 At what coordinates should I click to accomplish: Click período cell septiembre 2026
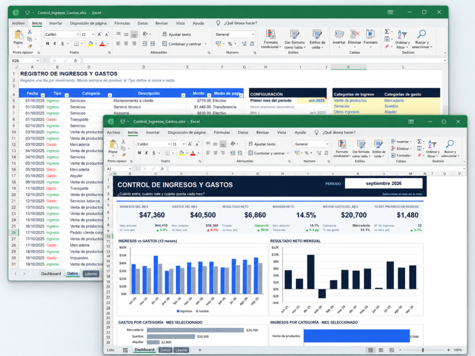(x=384, y=183)
